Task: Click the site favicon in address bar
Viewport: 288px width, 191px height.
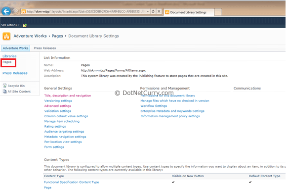Action: pos(24,11)
